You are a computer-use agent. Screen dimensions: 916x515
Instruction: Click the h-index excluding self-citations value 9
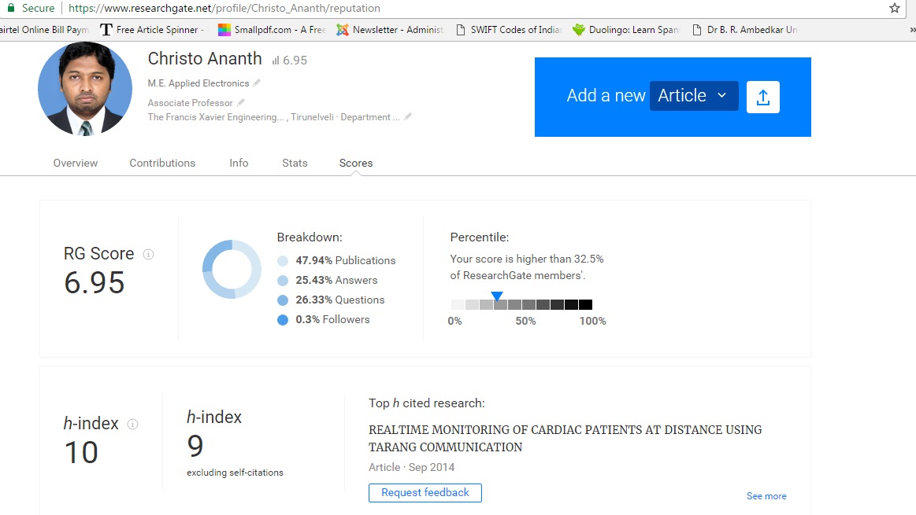(x=195, y=447)
